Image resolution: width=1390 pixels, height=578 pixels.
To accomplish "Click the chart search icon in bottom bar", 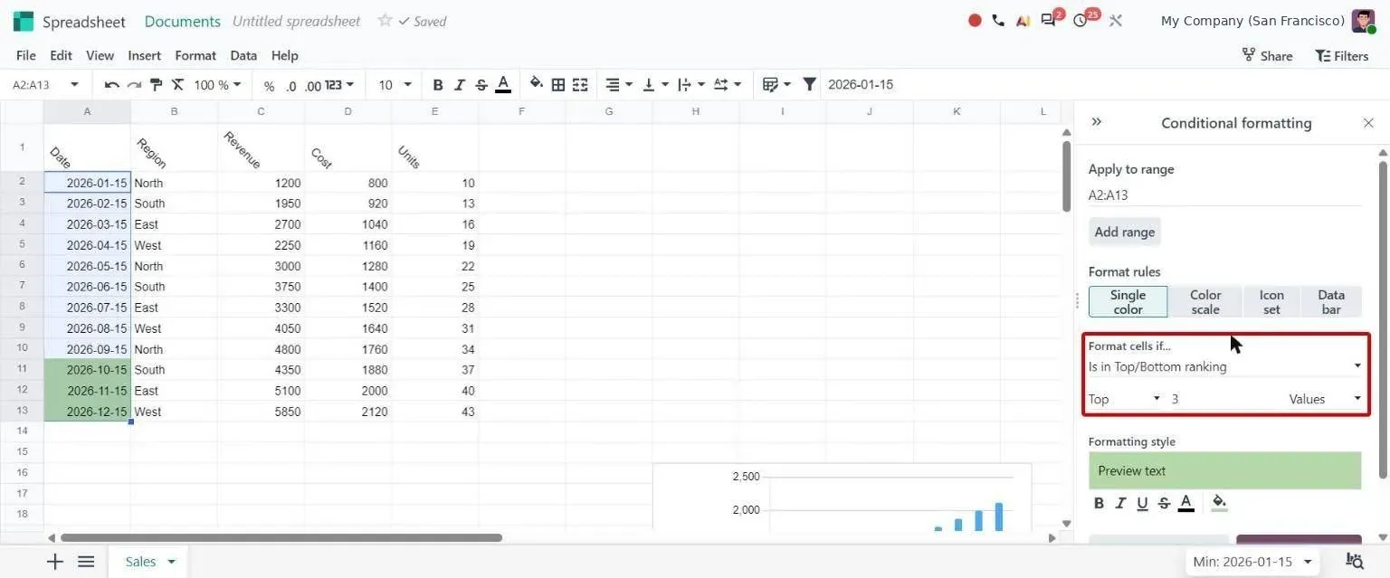I will pos(1355,562).
